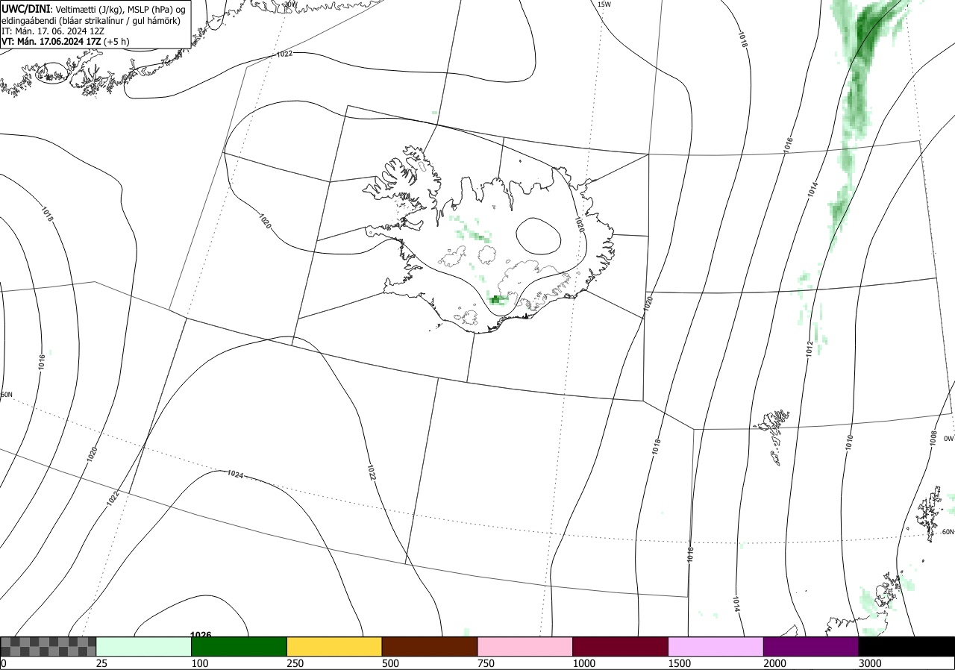Select the dark purple 2000–3000 legend swatch
The height and width of the screenshot is (670, 955).
pos(811,646)
